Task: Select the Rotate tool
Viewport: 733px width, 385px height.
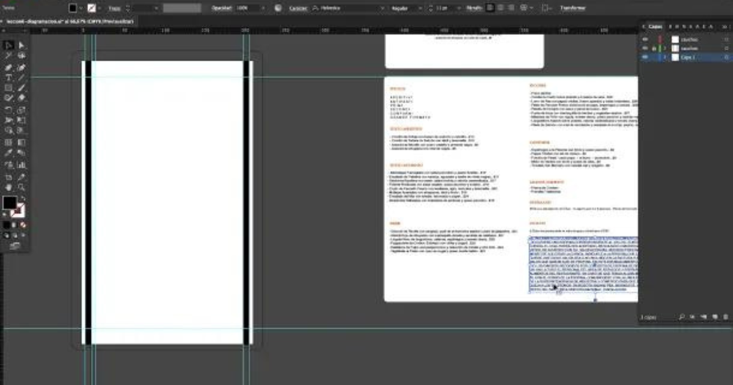Action: coord(9,110)
